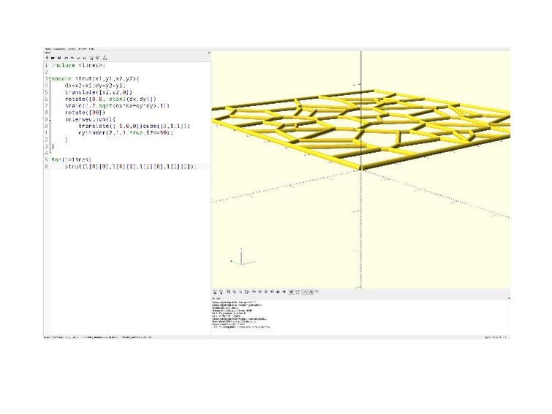Click the Zoom In icon in viewer toolbar
This screenshot has height=414, width=552.
[235, 292]
